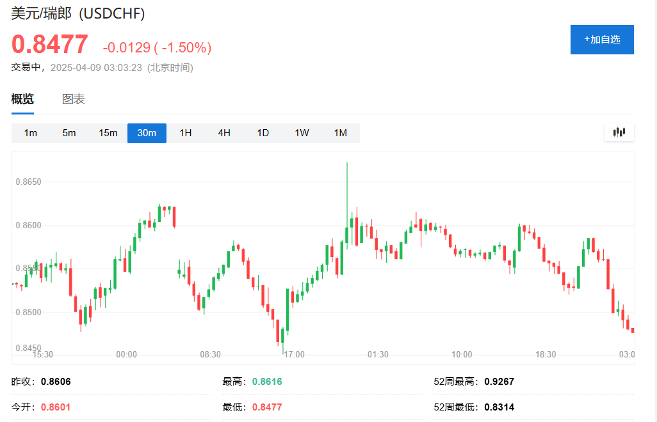Click the 17:00 time axis label
657x422 pixels.
coord(294,354)
